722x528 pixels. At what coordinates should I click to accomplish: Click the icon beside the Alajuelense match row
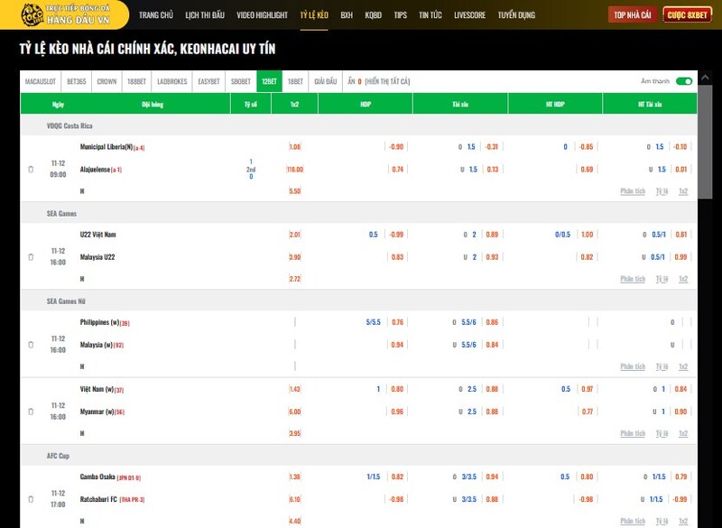(31, 169)
